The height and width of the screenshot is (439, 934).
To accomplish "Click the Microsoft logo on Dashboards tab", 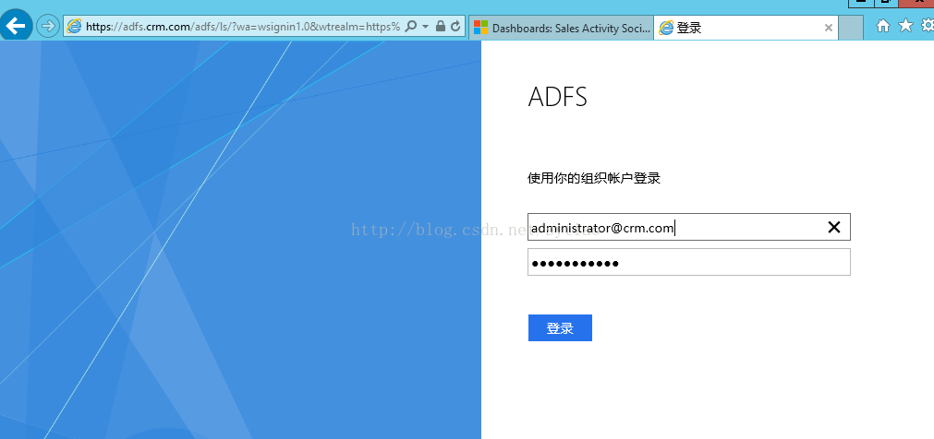I will point(480,28).
